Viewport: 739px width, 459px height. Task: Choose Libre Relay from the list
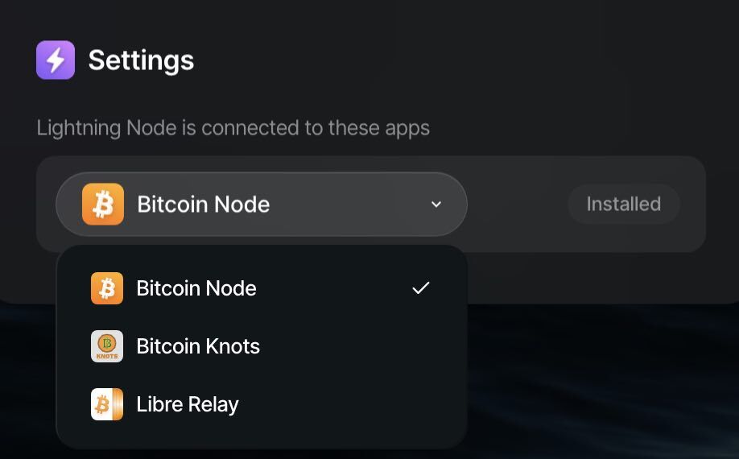point(262,404)
